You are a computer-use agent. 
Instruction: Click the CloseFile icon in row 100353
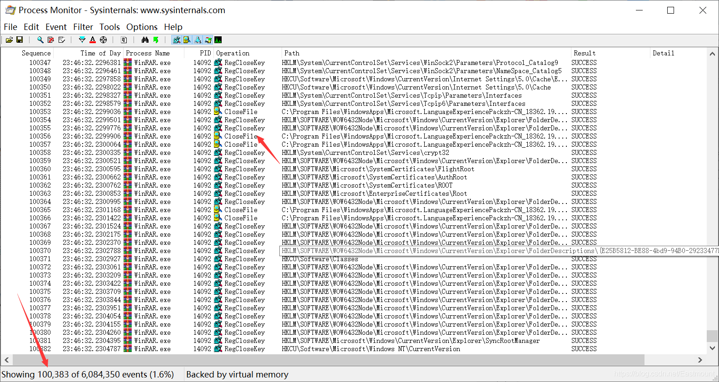218,112
